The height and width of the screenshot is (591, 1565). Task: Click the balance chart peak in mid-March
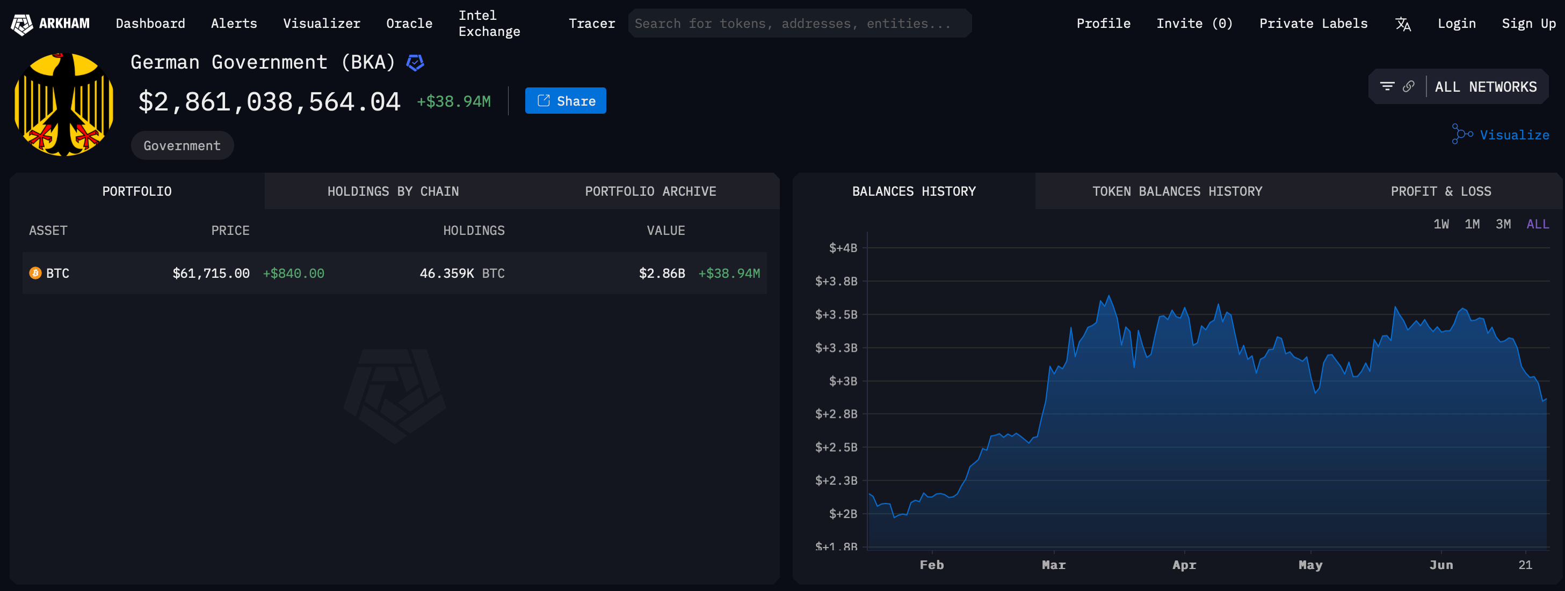pos(1108,296)
